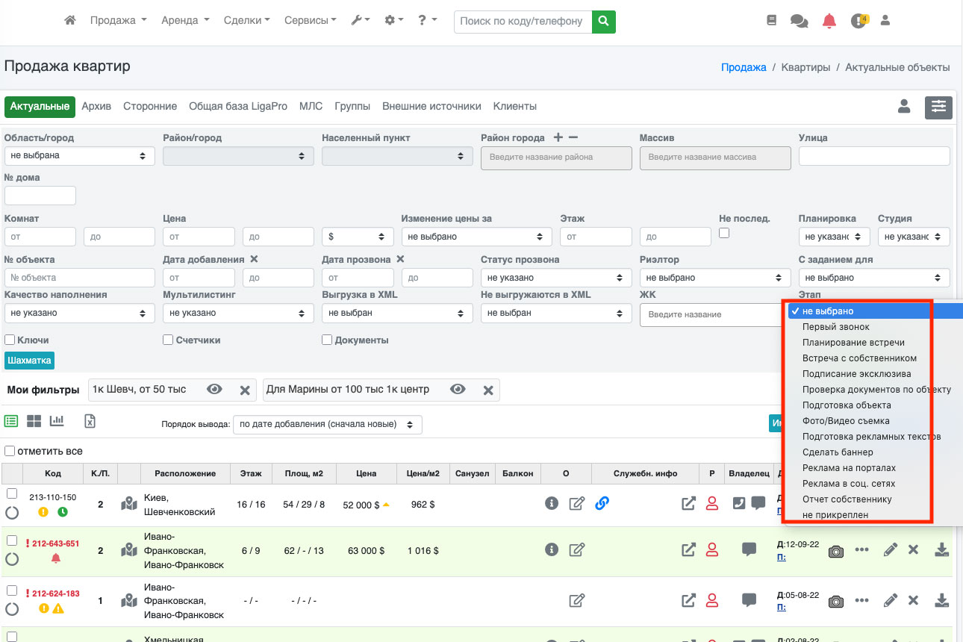Click the green search magnifier button
The height and width of the screenshot is (642, 963).
click(603, 21)
